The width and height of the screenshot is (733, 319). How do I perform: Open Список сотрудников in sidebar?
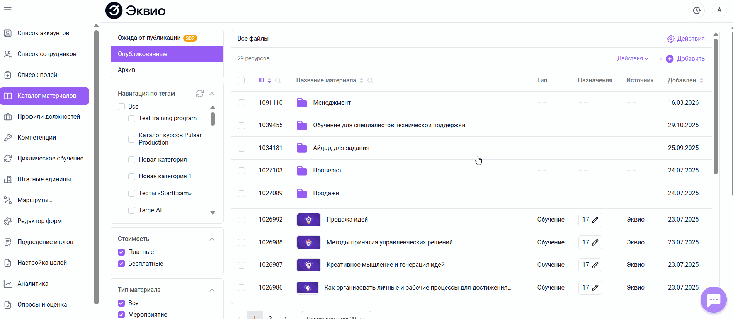tap(47, 54)
